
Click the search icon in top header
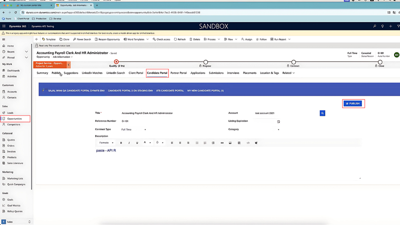coord(374,26)
